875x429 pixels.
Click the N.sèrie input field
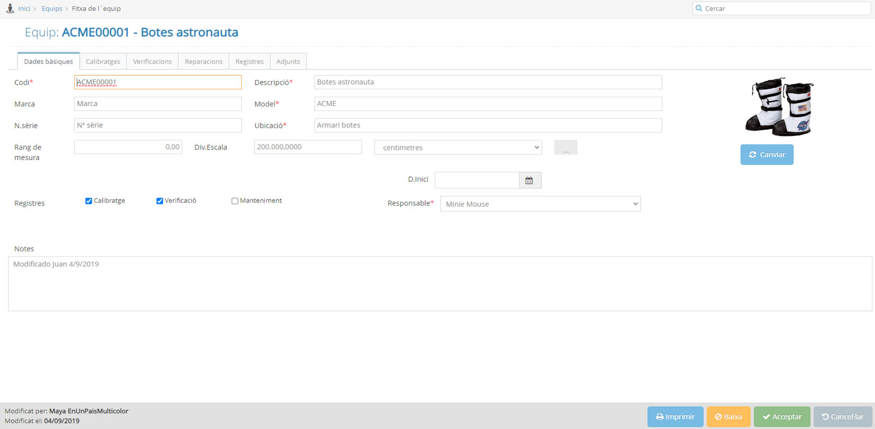[158, 125]
